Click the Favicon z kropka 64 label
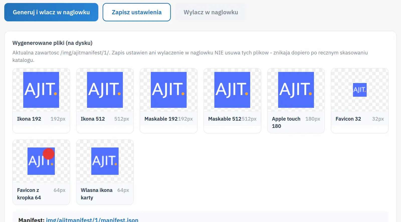This screenshot has height=222, width=401. click(x=29, y=194)
